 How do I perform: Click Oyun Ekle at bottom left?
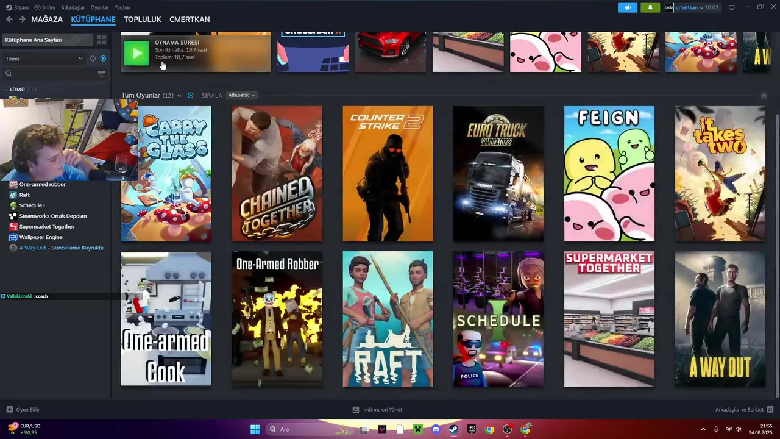[23, 410]
